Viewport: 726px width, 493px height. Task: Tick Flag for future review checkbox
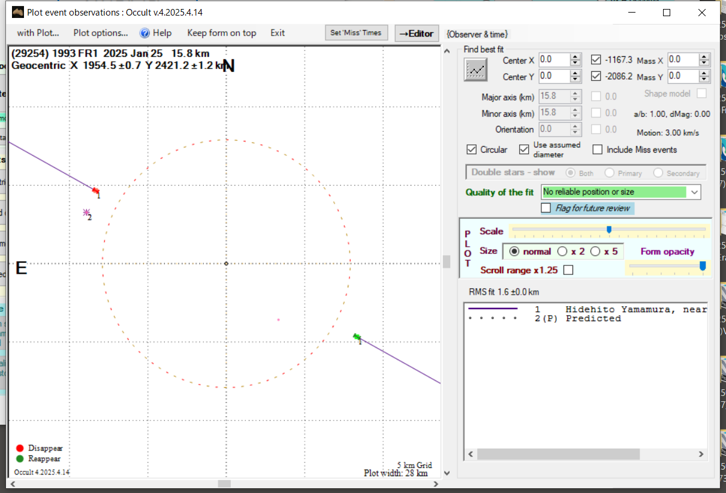[x=546, y=208]
